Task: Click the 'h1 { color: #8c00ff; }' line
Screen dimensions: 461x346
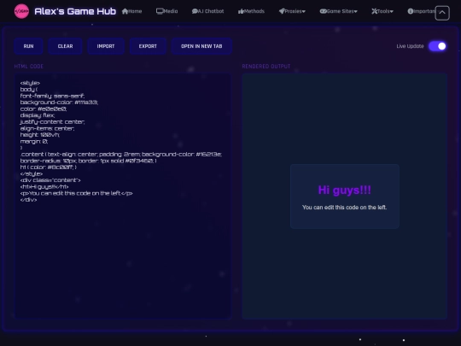Action: 48,167
